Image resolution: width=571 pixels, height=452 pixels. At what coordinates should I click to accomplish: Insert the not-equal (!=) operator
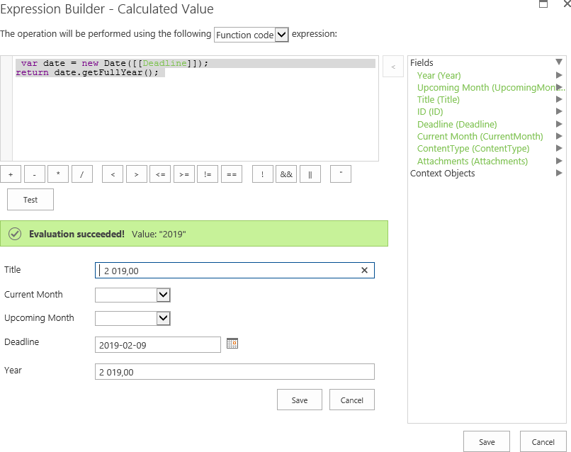(208, 174)
